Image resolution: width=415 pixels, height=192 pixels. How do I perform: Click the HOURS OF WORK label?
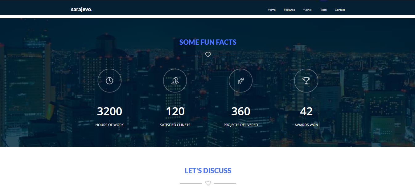(109, 125)
